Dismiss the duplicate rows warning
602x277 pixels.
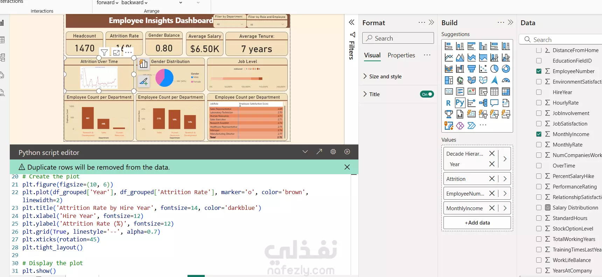[347, 167]
